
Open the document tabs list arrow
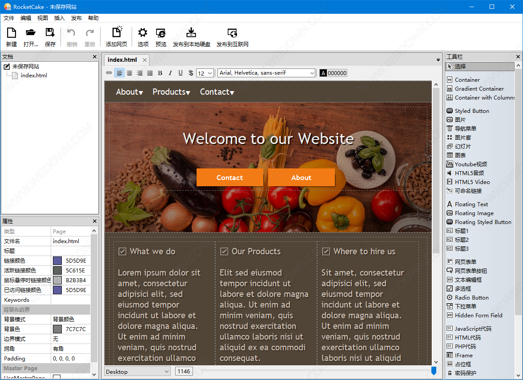tap(438, 60)
